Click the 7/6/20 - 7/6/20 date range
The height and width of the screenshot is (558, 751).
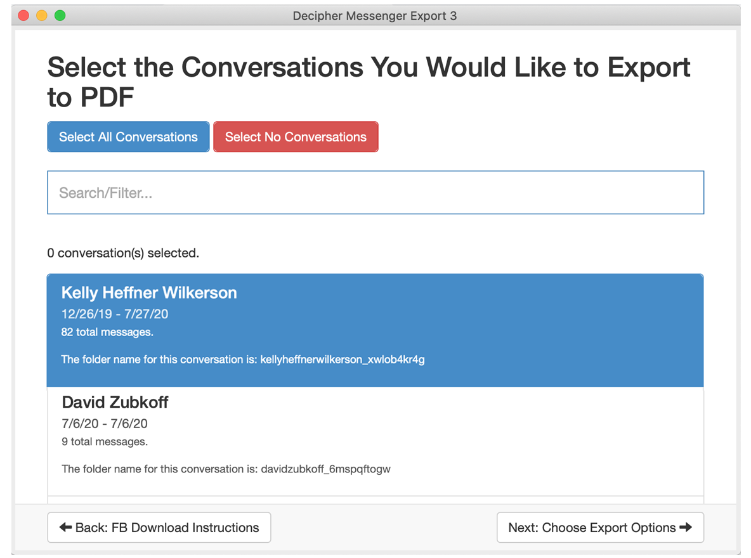pos(105,424)
